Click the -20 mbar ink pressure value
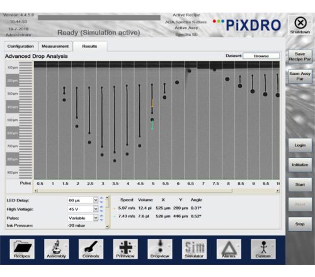The width and height of the screenshot is (315, 277). [76, 225]
